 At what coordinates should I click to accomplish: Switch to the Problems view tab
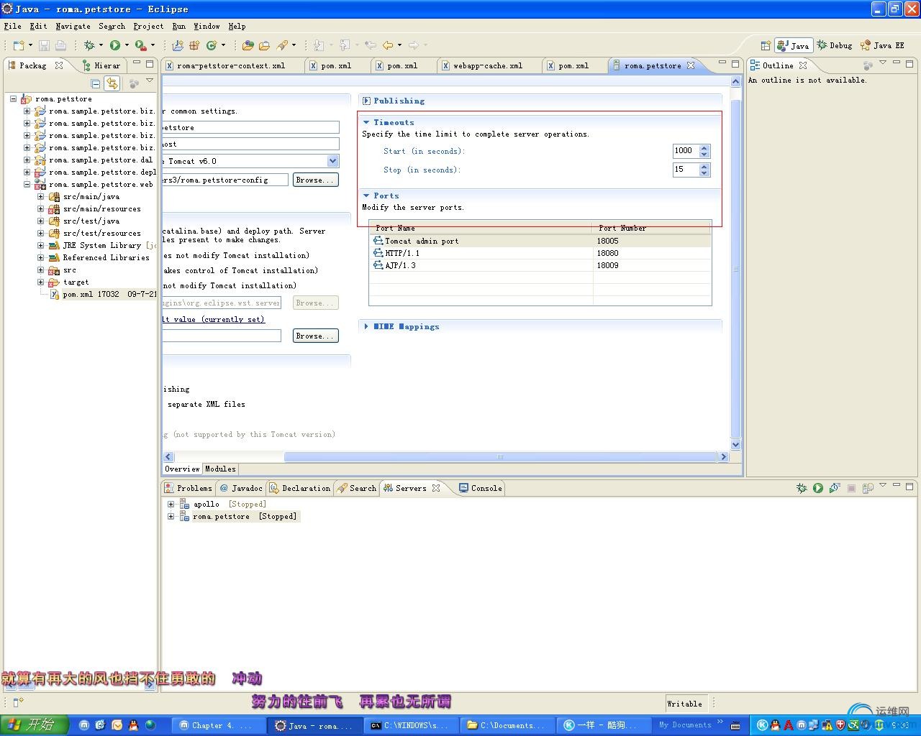[189, 488]
